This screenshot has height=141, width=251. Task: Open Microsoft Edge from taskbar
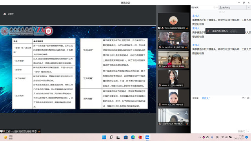(133, 137)
